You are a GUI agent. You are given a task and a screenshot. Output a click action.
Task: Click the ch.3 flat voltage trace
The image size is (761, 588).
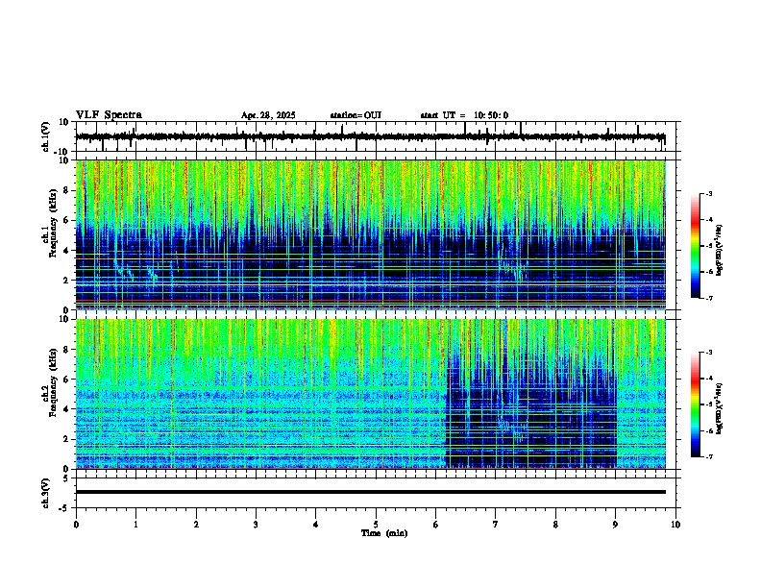[370, 492]
